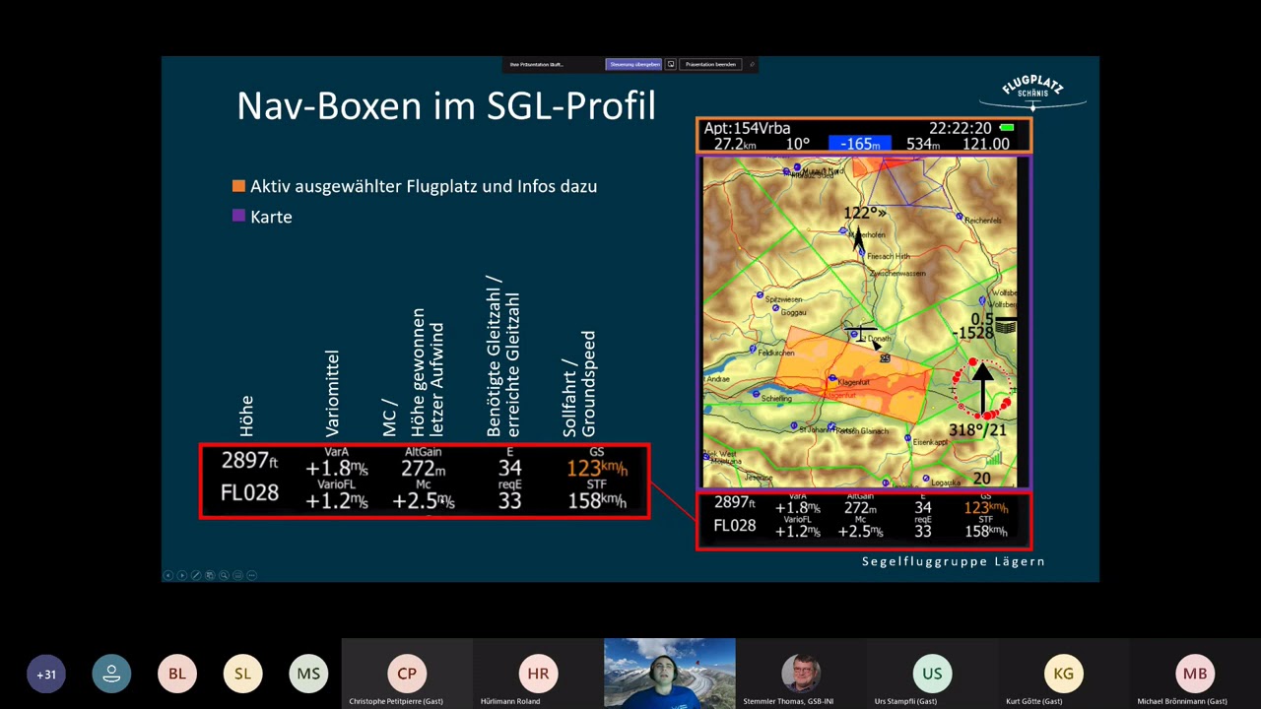
Task: Open Stemmler Thomas's participant tile
Action: coord(801,674)
